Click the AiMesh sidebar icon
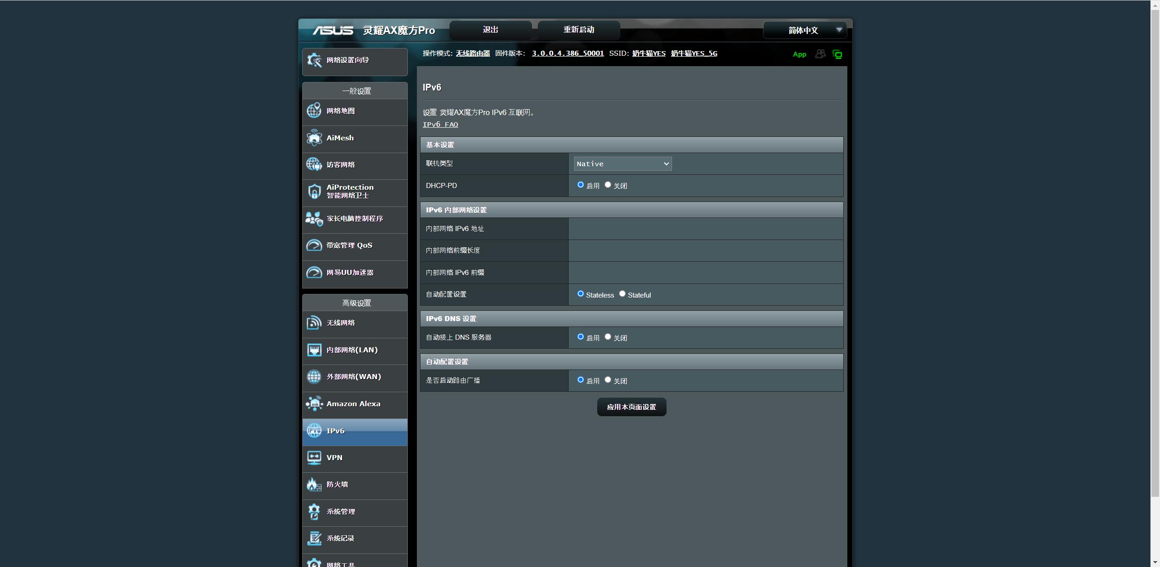The image size is (1160, 567). point(314,138)
